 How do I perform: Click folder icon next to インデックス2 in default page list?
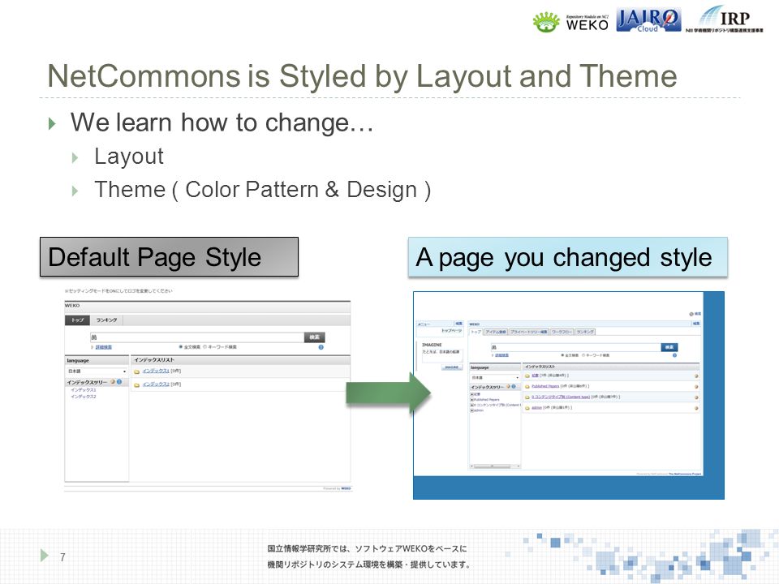click(136, 384)
